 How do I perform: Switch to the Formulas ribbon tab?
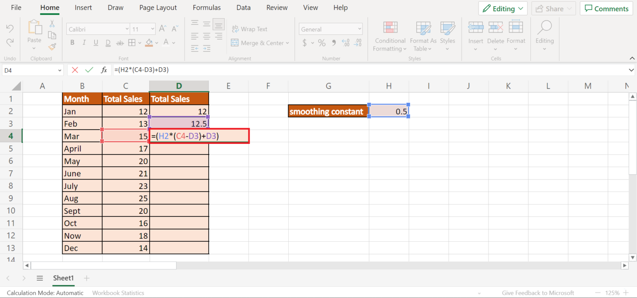pos(207,7)
